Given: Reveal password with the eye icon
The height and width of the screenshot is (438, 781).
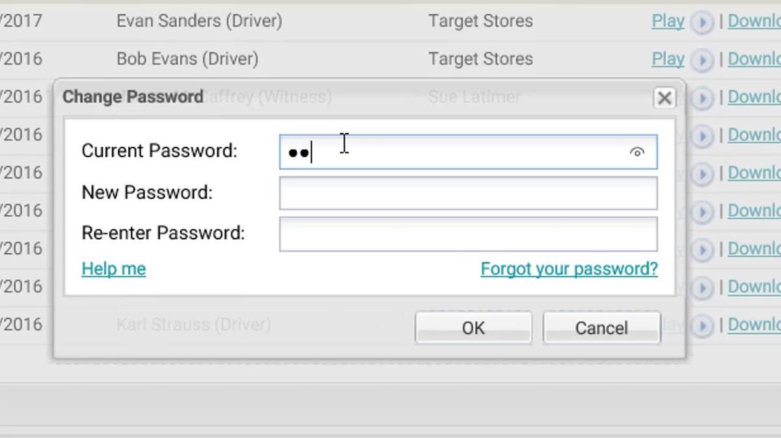Looking at the screenshot, I should pyautogui.click(x=637, y=152).
